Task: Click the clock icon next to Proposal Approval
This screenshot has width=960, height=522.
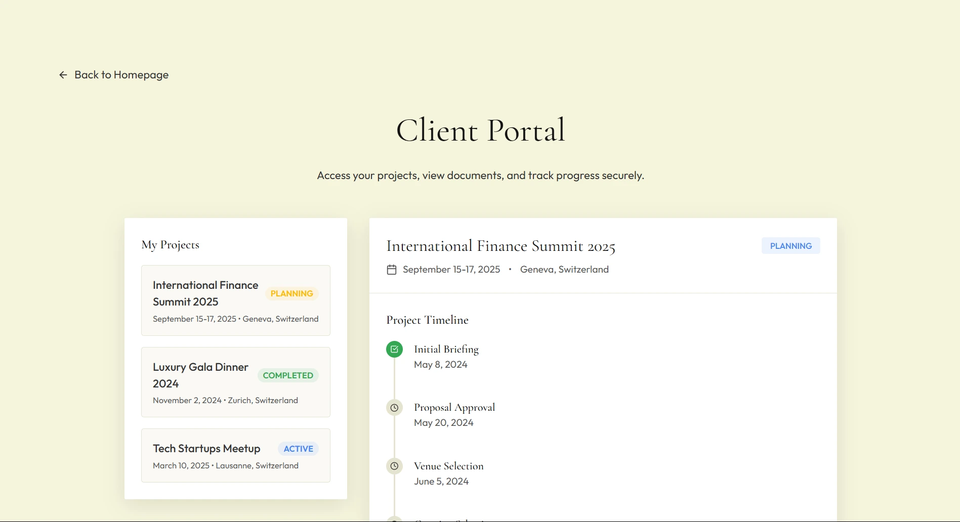Action: click(394, 407)
